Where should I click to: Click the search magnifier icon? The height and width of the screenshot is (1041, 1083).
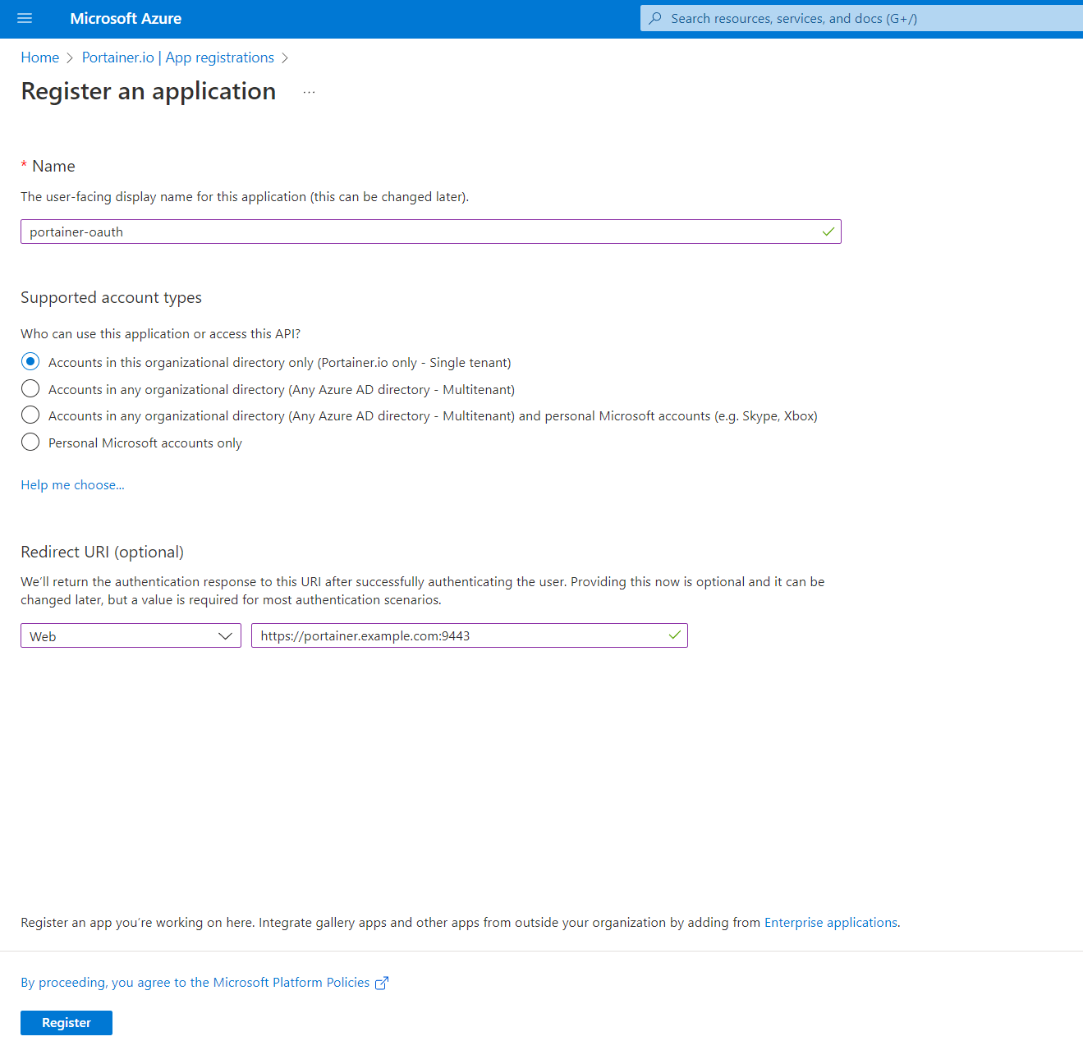coord(655,18)
